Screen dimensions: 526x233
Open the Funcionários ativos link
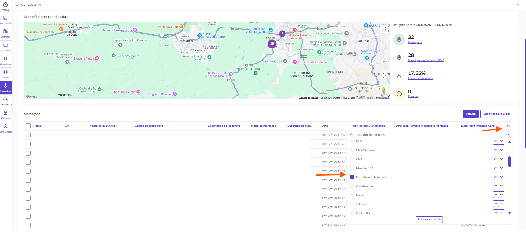click(x=420, y=78)
